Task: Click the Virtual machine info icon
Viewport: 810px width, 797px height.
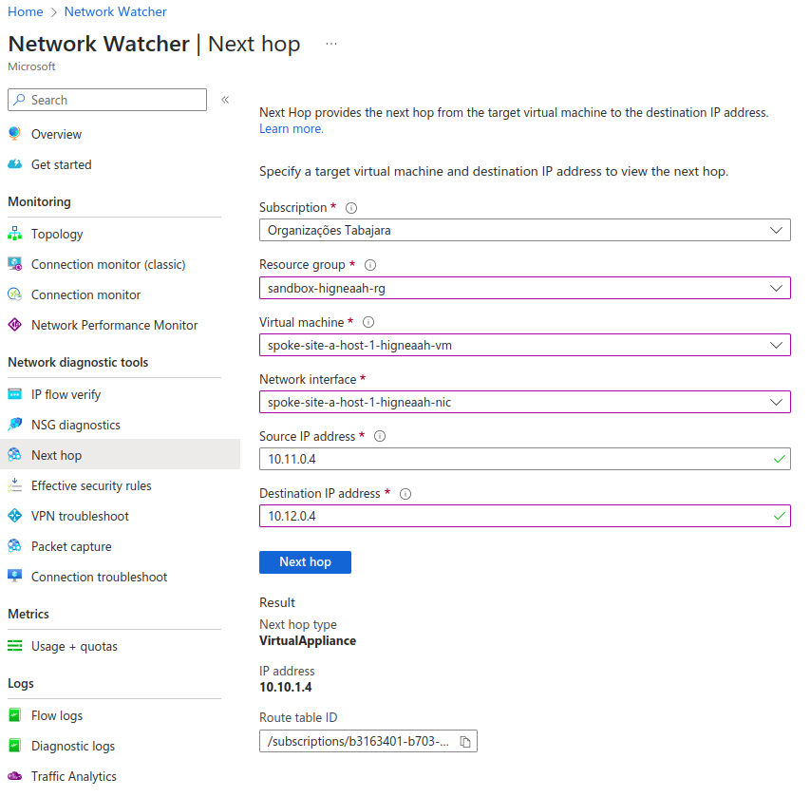Action: click(x=368, y=322)
